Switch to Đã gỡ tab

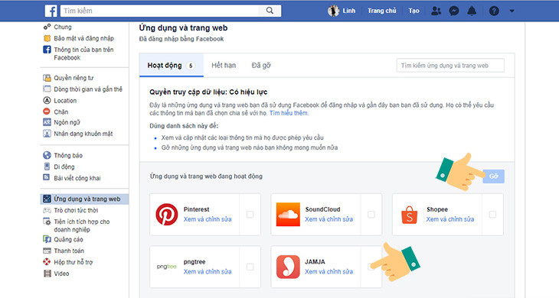pyautogui.click(x=261, y=66)
